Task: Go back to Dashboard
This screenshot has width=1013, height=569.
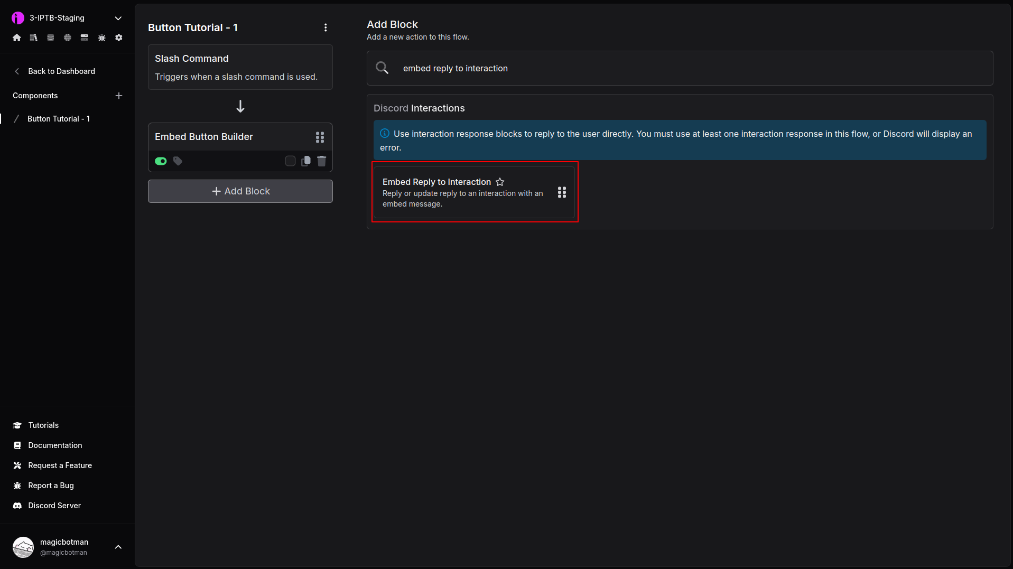Action: [61, 71]
